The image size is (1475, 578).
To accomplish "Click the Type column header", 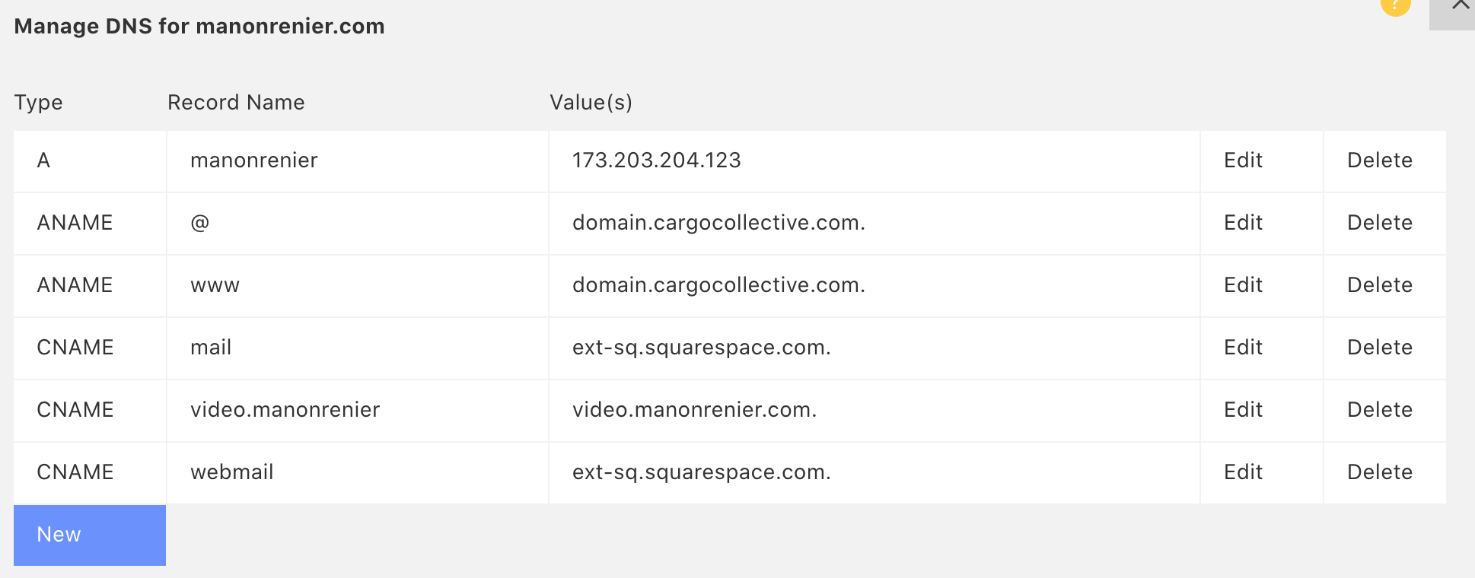I will (39, 103).
